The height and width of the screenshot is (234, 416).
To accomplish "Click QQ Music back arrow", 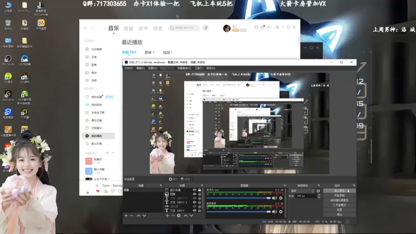I will (x=85, y=28).
